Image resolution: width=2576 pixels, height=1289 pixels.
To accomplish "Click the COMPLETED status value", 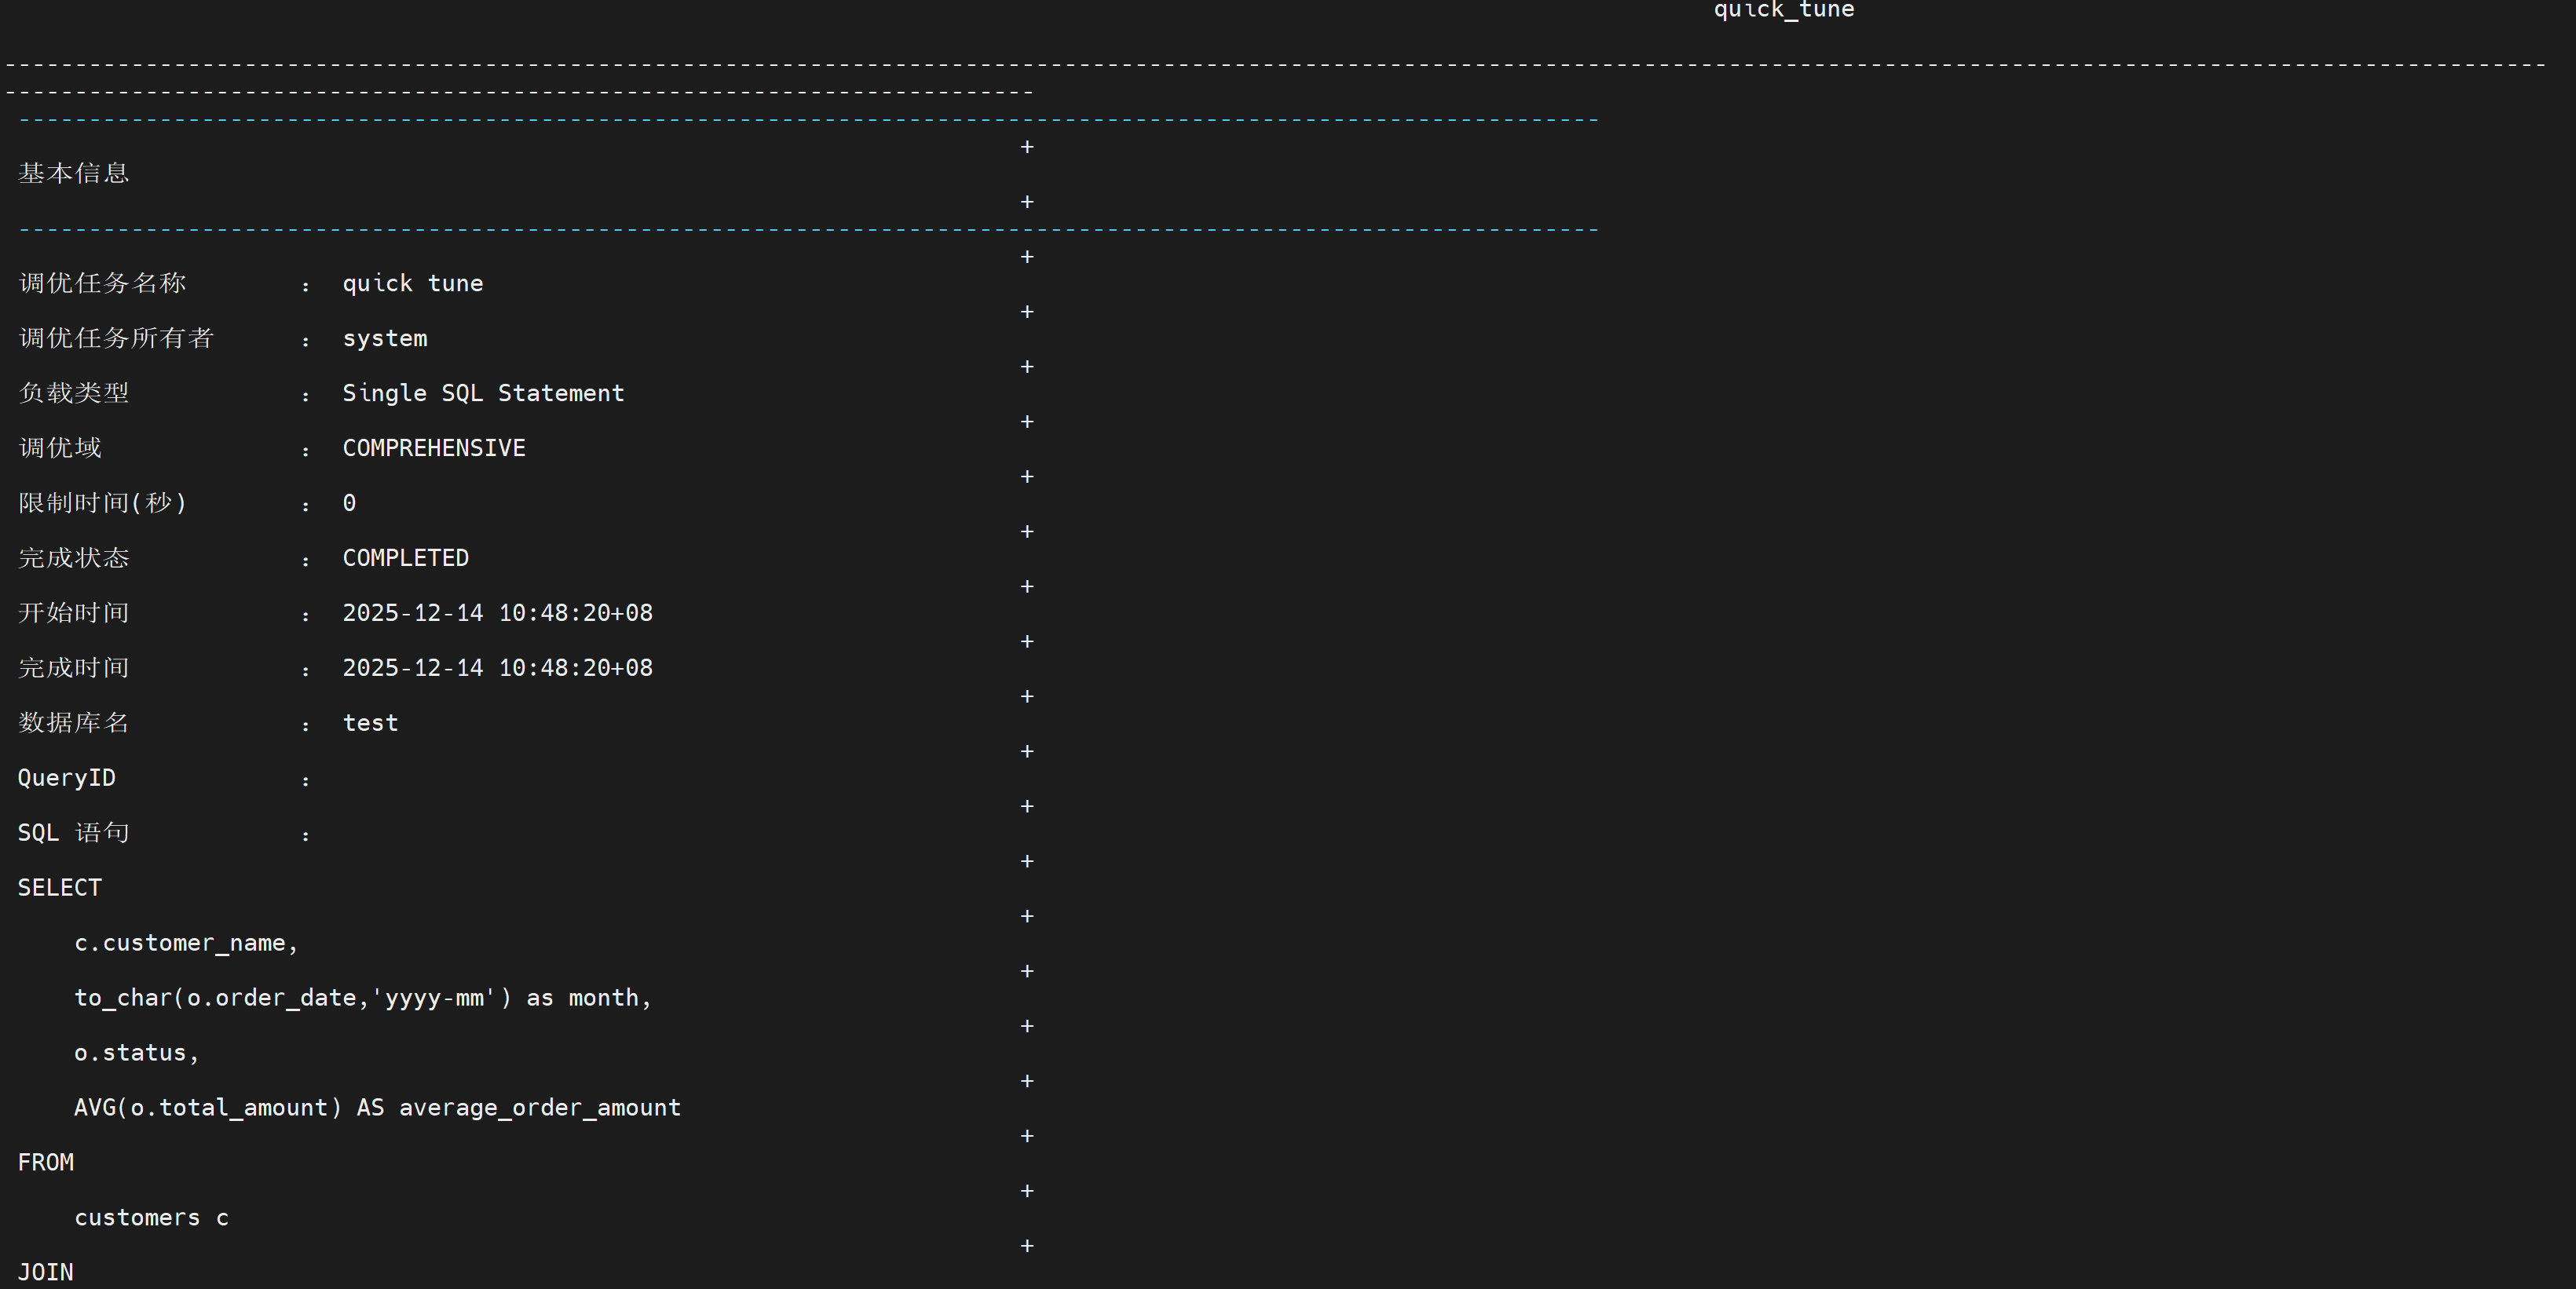I will (x=405, y=559).
